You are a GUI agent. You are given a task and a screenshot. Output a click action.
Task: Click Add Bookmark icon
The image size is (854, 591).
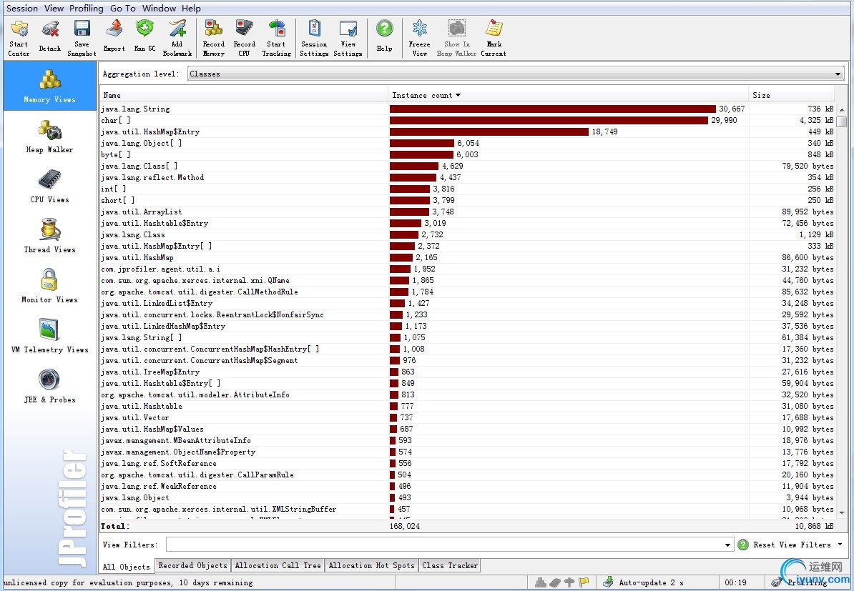pos(177,38)
